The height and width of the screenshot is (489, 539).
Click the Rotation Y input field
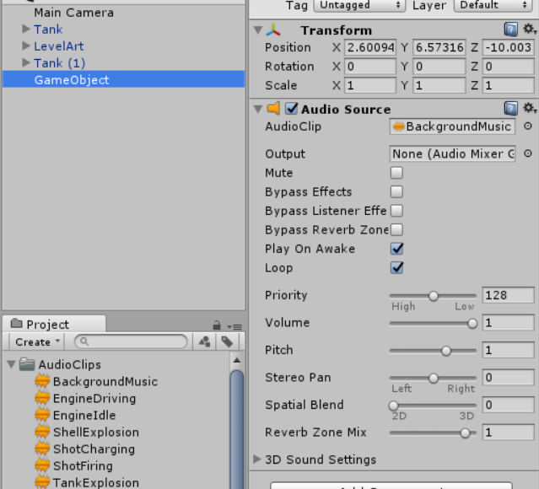(439, 67)
